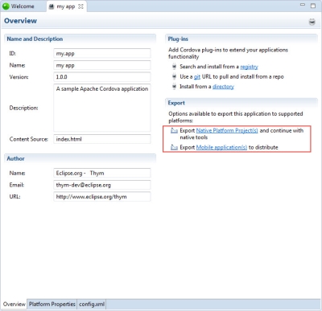Click the app Name field under Name and Description
This screenshot has height=311, width=322.
coord(102,65)
